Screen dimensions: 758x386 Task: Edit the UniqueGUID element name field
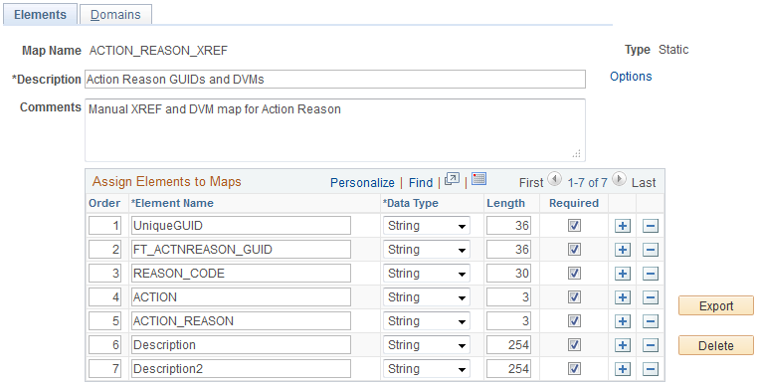point(241,226)
